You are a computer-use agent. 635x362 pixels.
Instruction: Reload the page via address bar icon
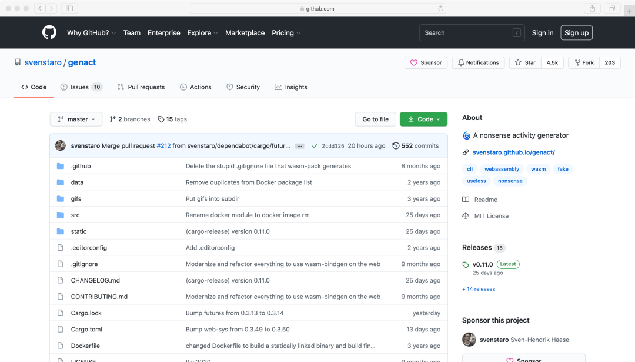pos(440,8)
